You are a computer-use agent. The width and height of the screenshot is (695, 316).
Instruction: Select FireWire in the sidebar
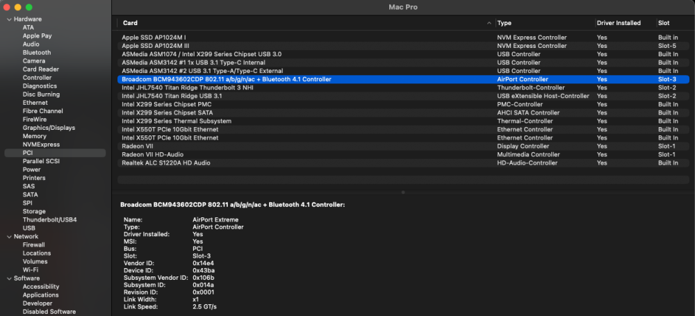click(x=35, y=119)
